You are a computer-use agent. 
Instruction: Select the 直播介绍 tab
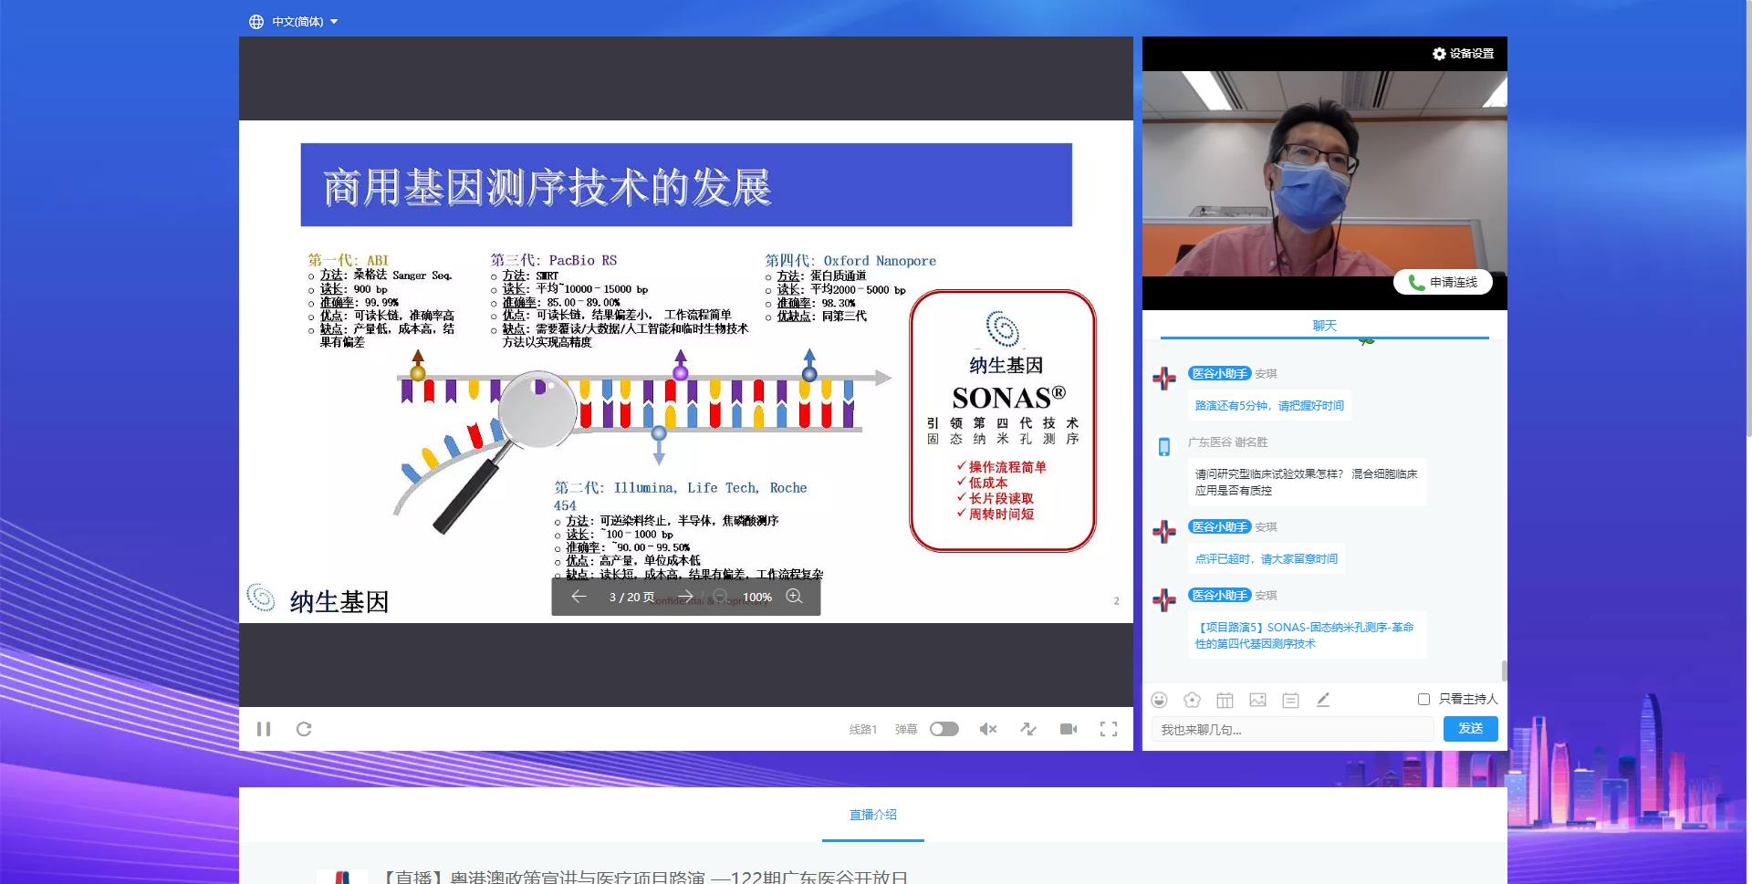click(x=872, y=815)
